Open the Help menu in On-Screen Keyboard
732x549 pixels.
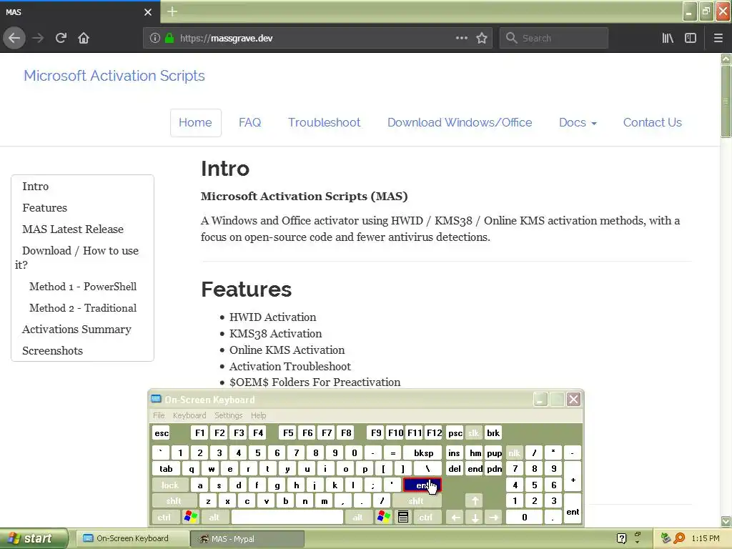[258, 415]
